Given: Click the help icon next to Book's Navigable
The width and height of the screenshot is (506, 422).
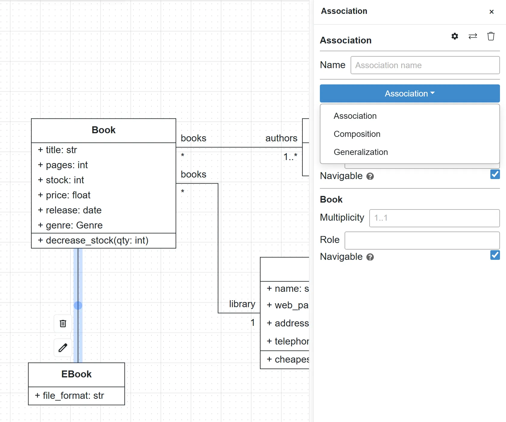Looking at the screenshot, I should coord(370,257).
